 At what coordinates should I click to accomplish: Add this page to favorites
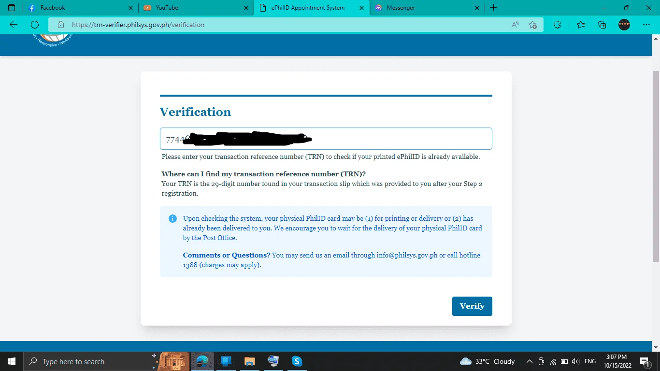[x=532, y=25]
